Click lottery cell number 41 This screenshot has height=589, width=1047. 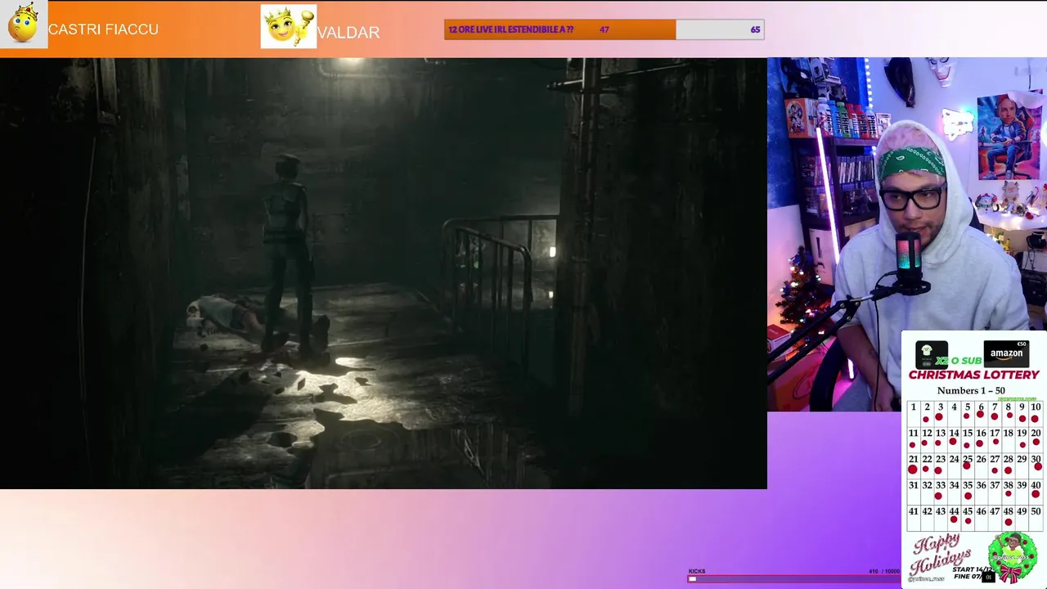(x=913, y=516)
